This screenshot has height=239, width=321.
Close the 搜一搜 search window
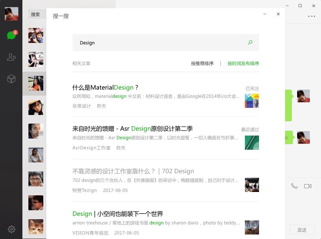(278, 14)
